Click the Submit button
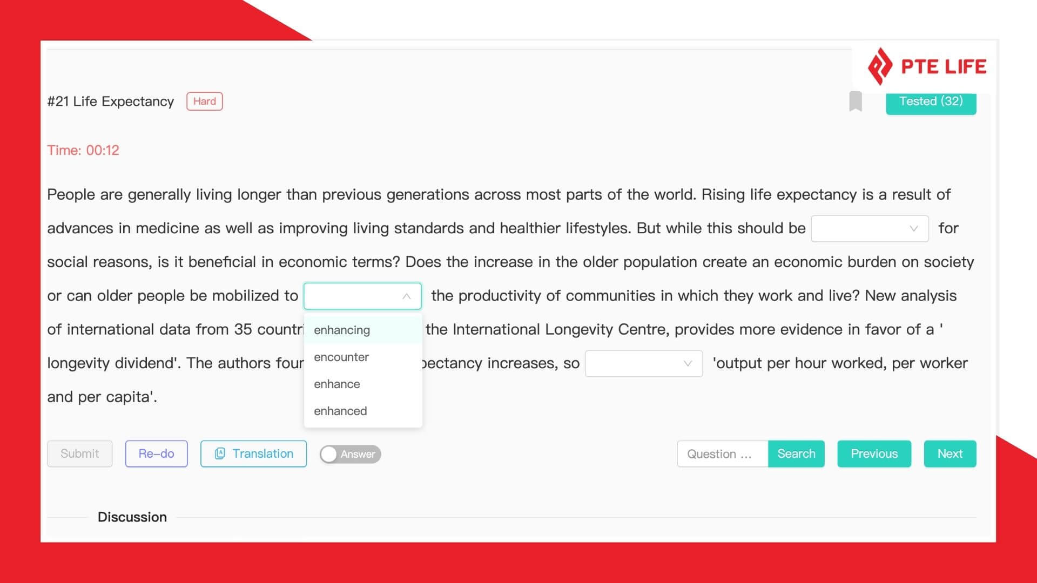1037x583 pixels. click(80, 453)
